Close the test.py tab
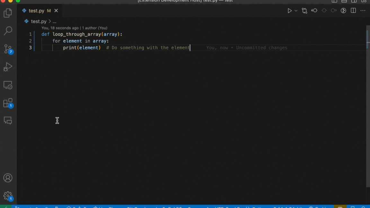Viewport: 370px width, 208px height. [x=56, y=11]
